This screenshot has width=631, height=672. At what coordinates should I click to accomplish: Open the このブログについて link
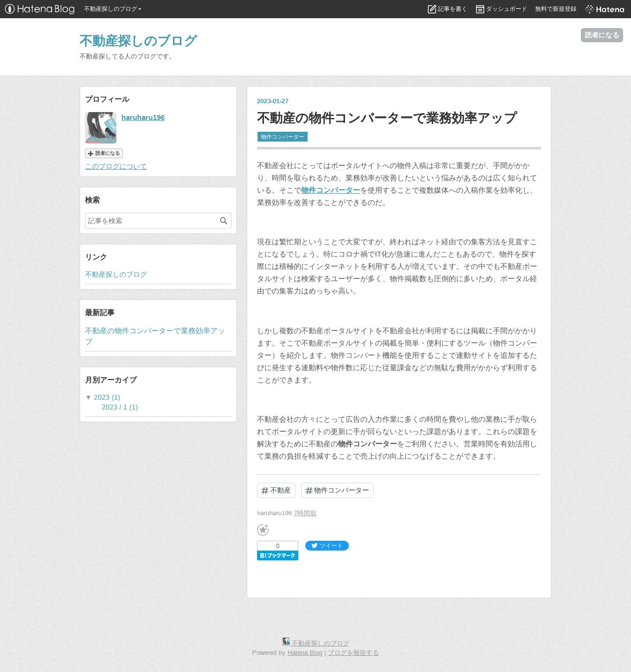[116, 166]
